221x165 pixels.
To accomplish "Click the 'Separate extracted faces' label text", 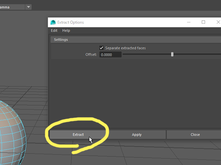I will tap(125, 48).
